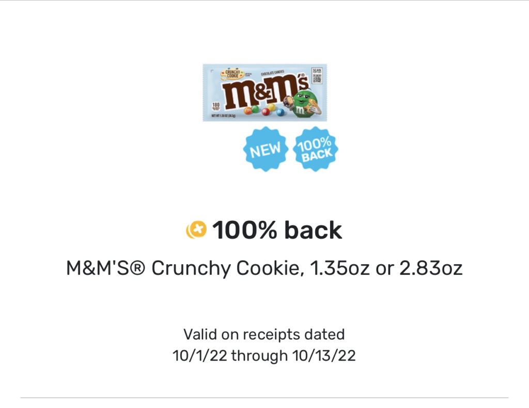Viewport: 529px width, 408px height.
Task: Tap the blue candy on the wrapper
Action: 281,112
